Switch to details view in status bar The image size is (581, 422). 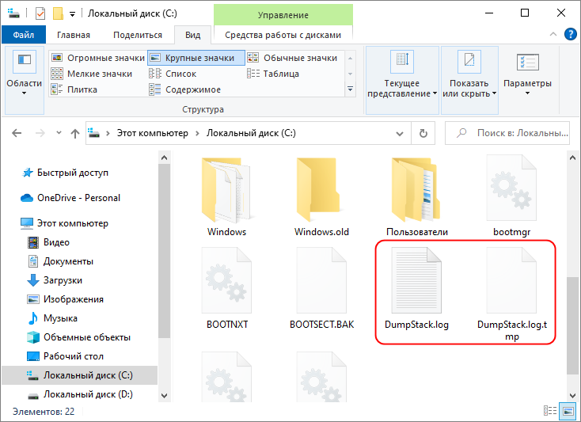[x=550, y=410]
